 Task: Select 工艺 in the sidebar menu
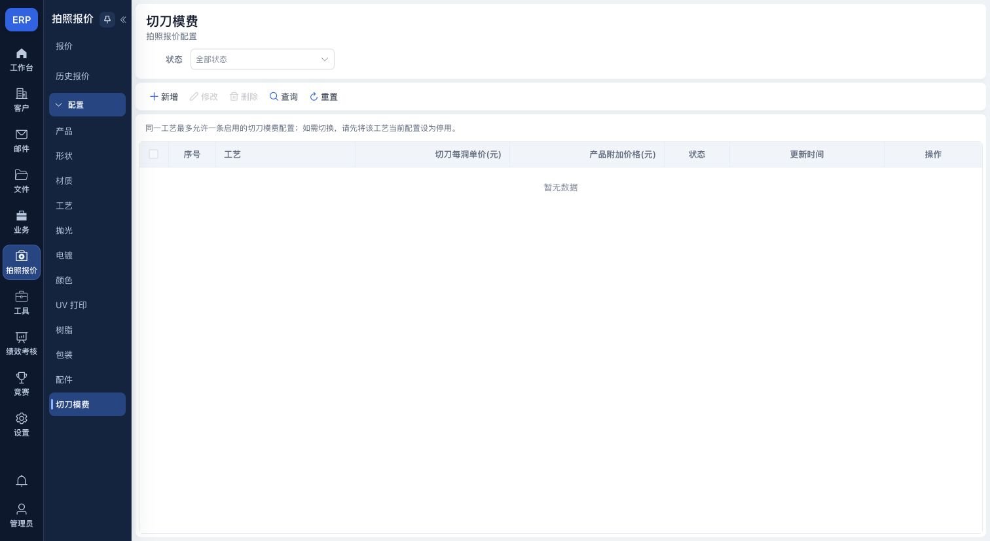87,205
